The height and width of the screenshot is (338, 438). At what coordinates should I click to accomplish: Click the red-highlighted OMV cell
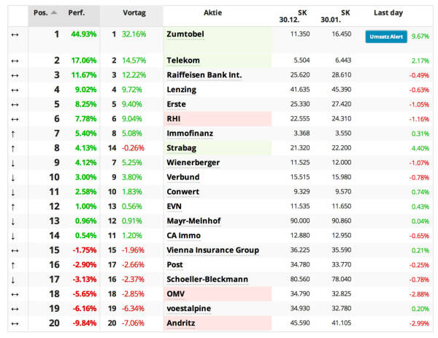click(x=217, y=293)
